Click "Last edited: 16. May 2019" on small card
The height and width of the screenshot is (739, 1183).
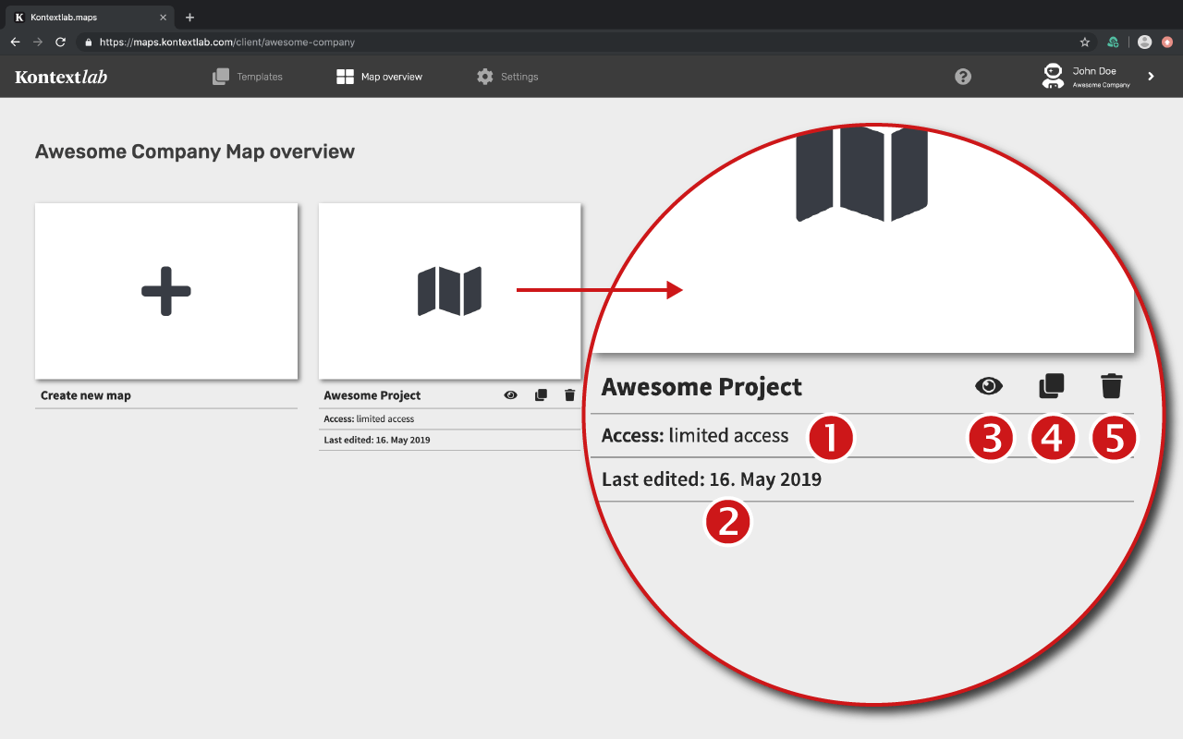[x=377, y=440]
